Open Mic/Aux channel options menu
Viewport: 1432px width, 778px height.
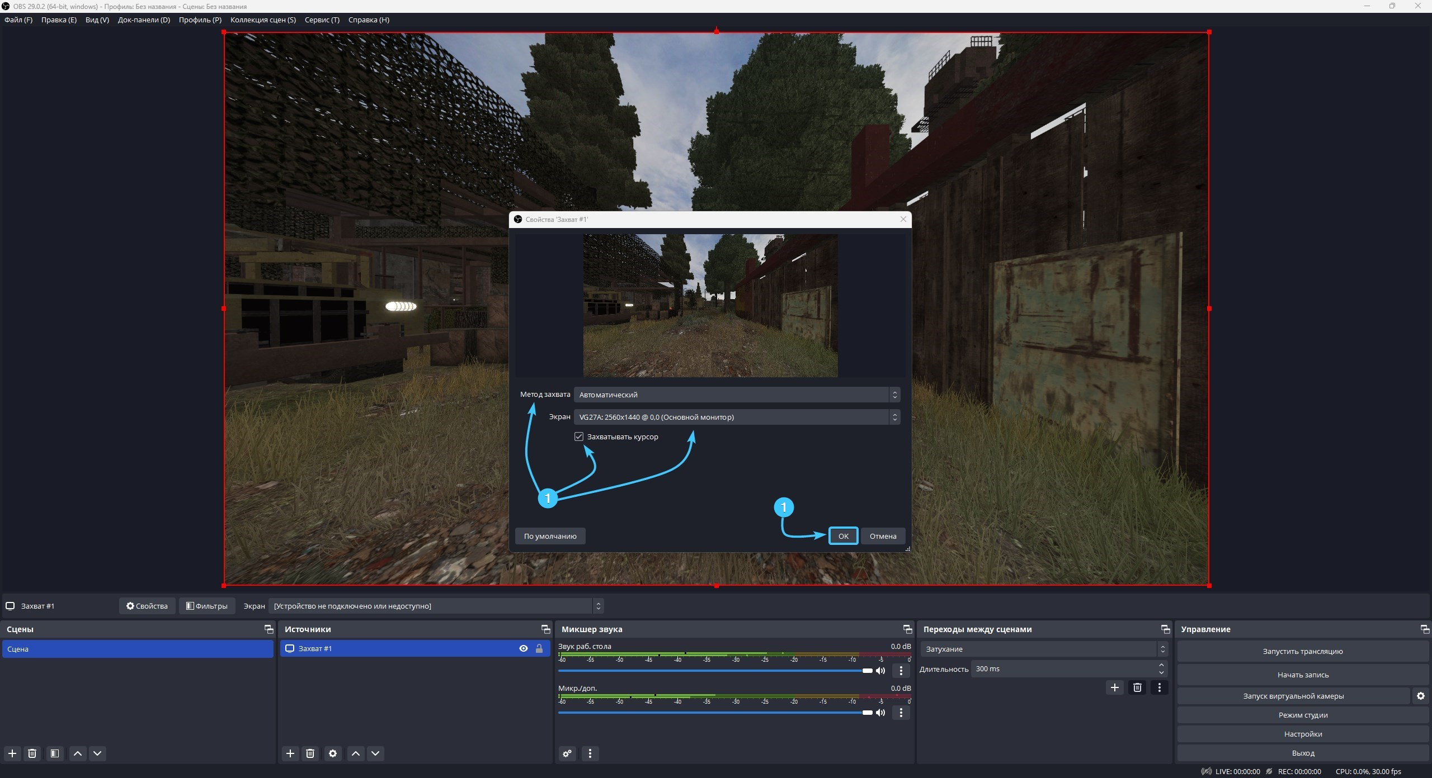901,712
